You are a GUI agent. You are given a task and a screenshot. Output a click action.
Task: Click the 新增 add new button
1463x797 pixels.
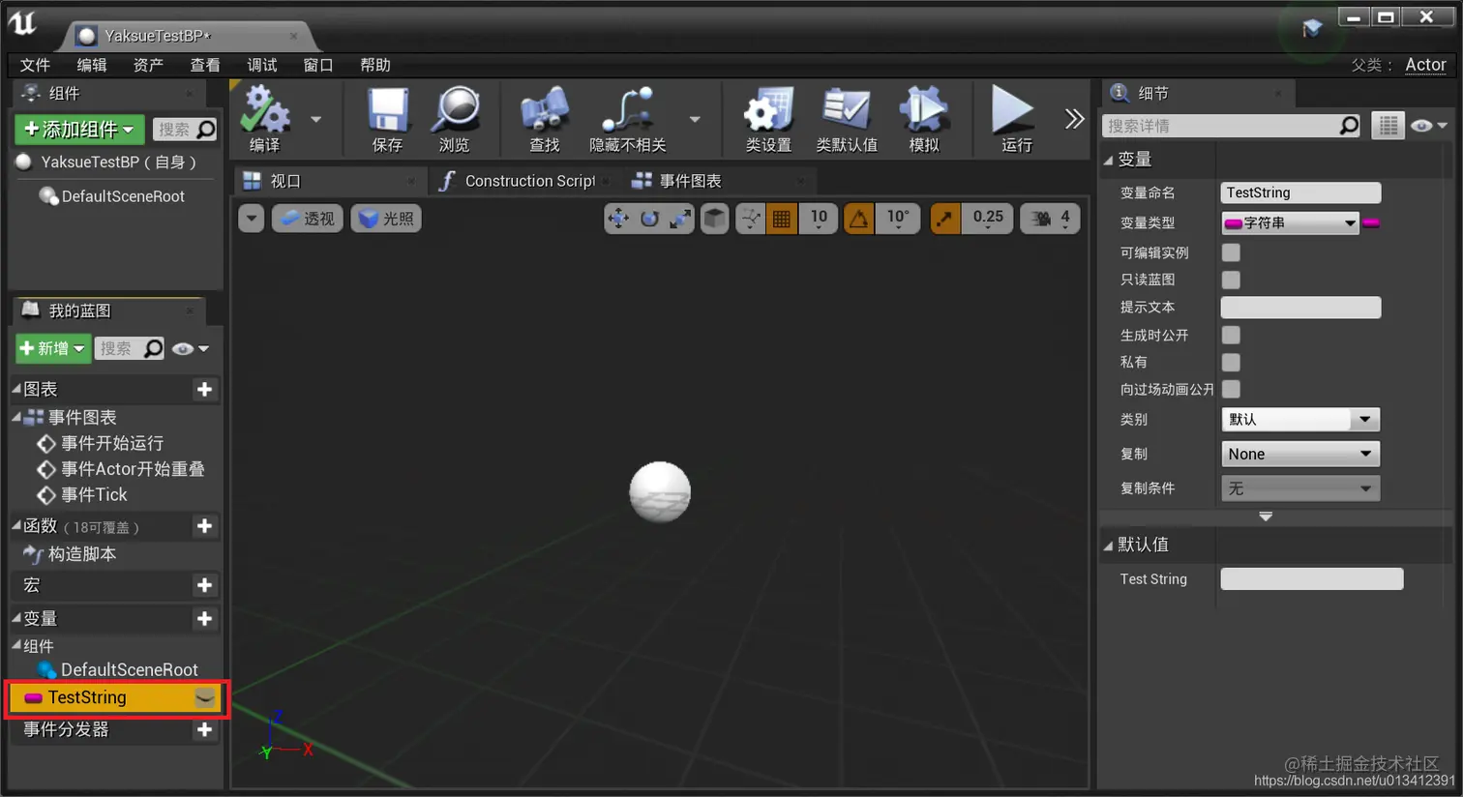(x=53, y=348)
